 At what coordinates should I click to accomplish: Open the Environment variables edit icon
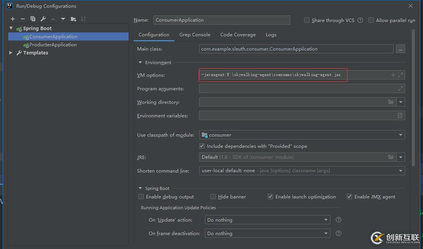point(400,115)
